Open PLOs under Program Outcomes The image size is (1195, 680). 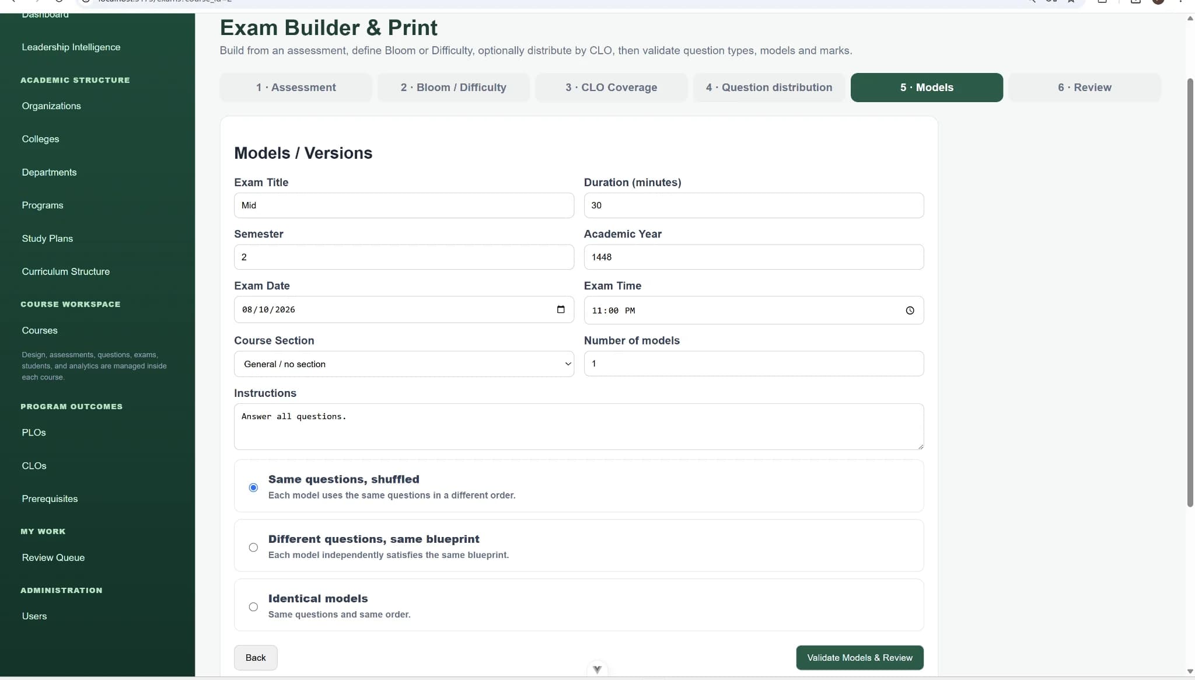[x=34, y=433]
